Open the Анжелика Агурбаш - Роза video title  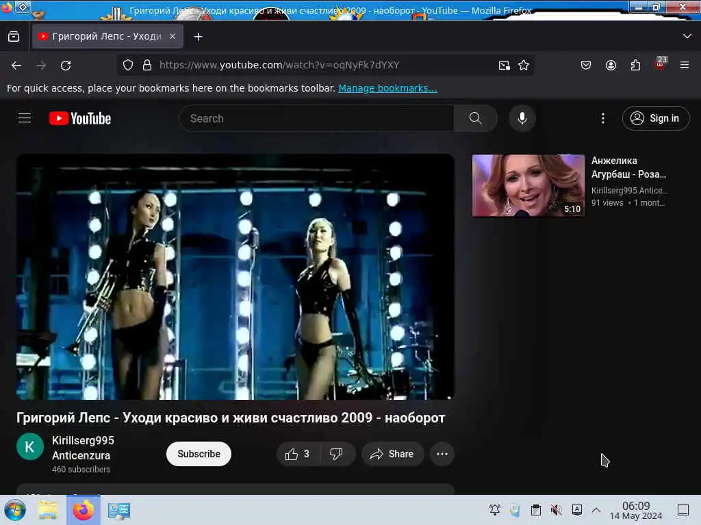[628, 167]
